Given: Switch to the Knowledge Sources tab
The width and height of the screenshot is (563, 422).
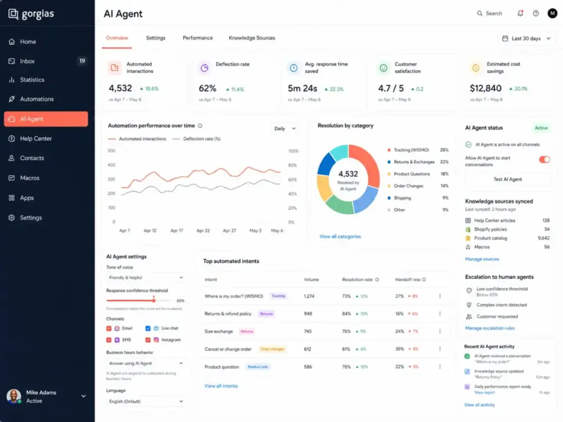Looking at the screenshot, I should (252, 38).
